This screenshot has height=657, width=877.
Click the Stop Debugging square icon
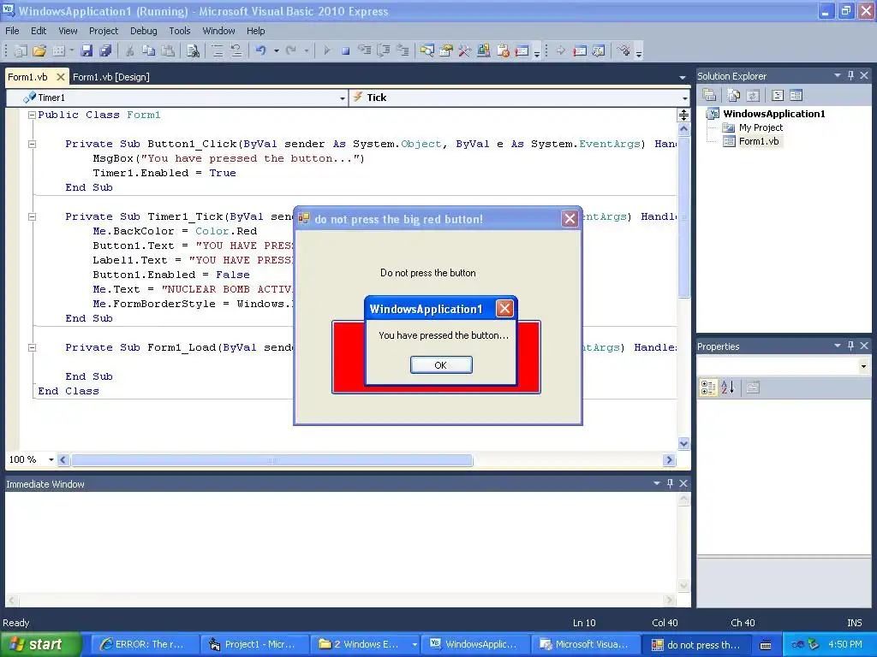point(346,50)
